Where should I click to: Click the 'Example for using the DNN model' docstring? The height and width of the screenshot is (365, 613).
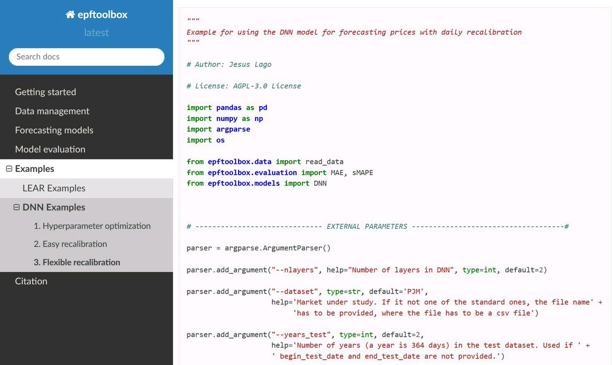pos(355,32)
